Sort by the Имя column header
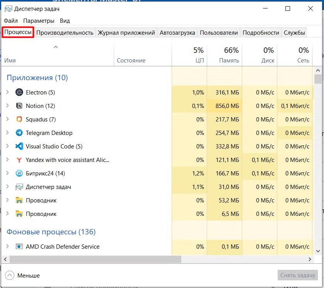Viewport: 324px width, 288px height. pos(57,55)
